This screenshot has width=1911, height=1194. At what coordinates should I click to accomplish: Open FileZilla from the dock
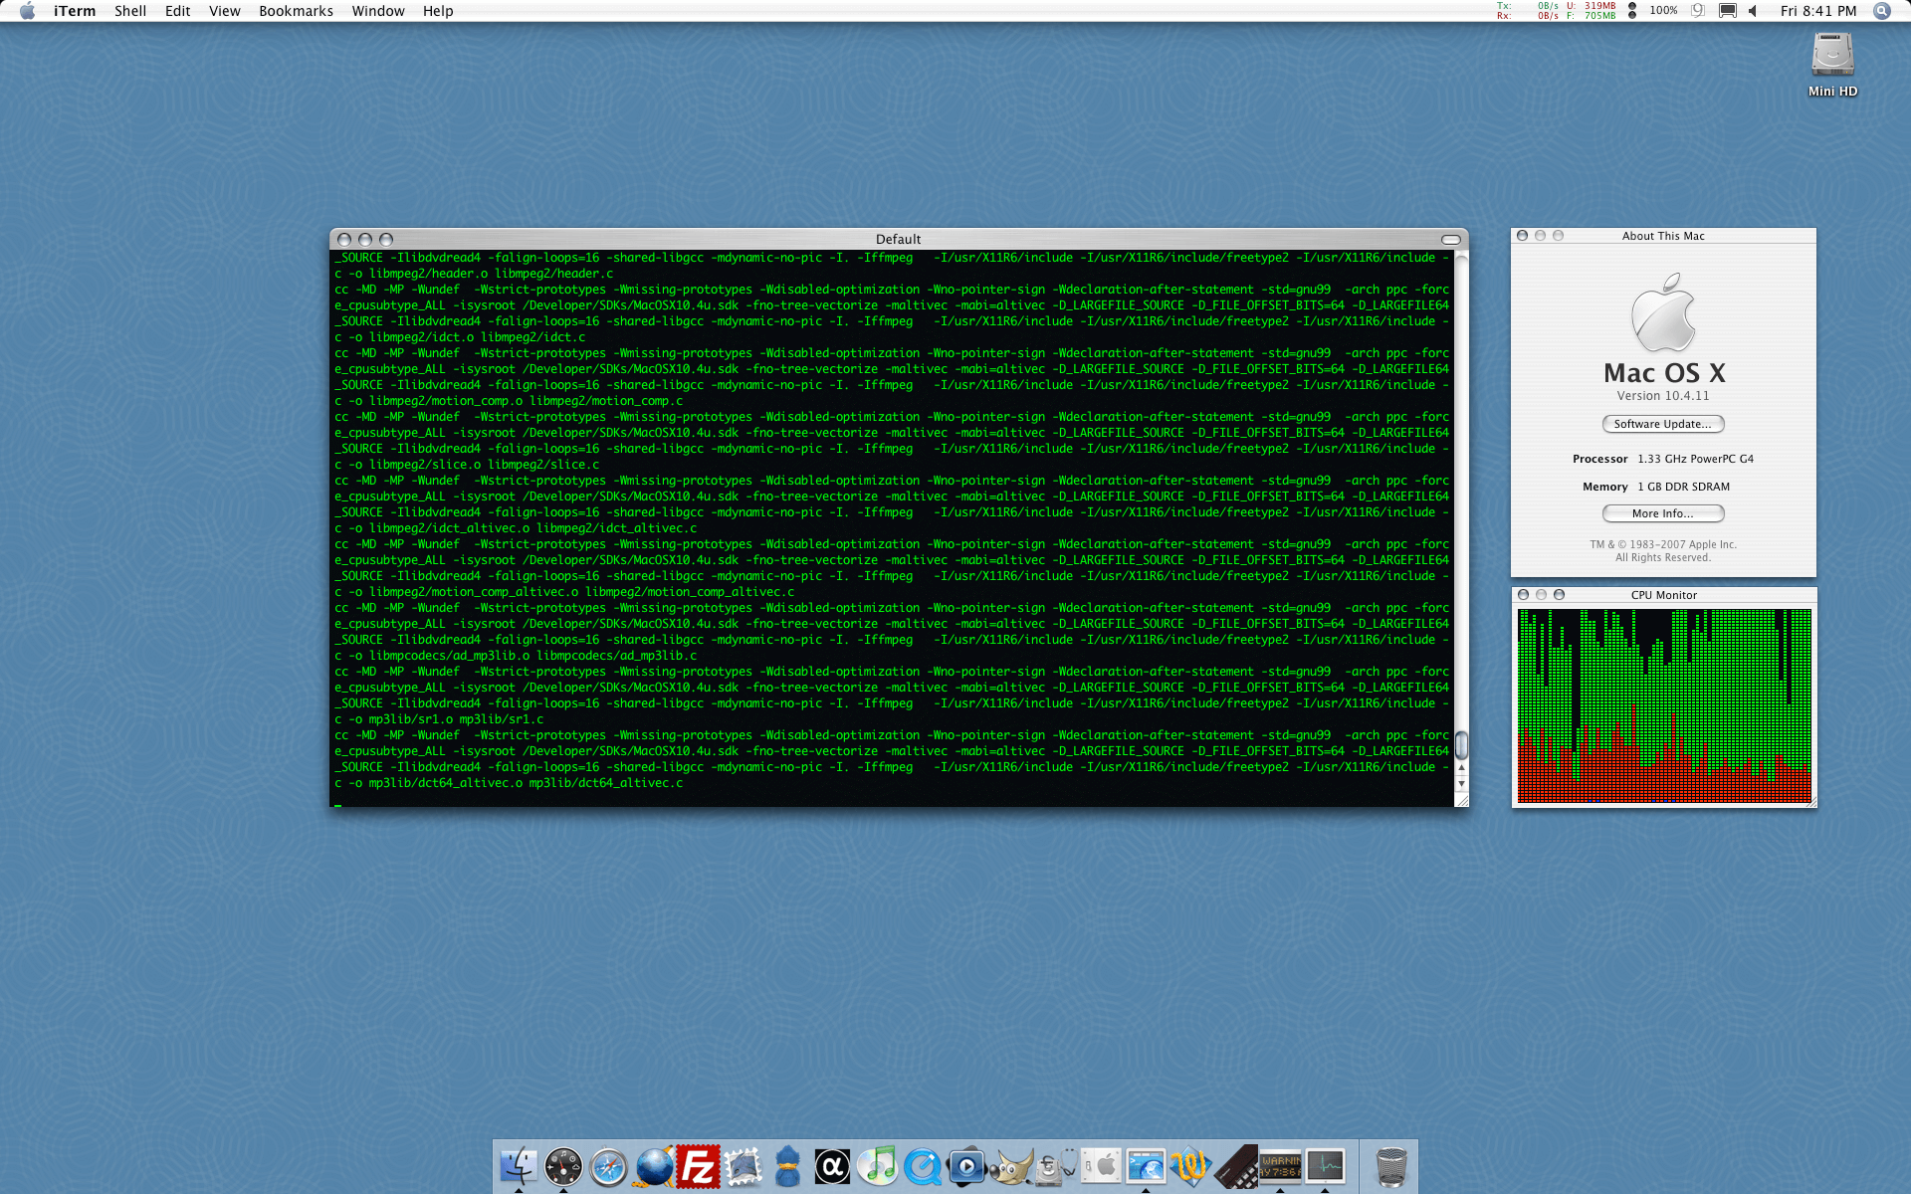698,1166
